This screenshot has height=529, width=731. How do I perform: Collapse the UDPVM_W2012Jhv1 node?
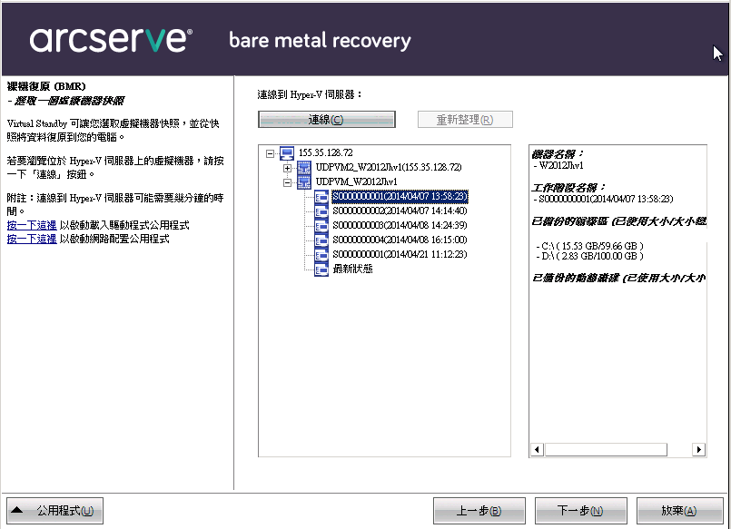click(x=288, y=182)
